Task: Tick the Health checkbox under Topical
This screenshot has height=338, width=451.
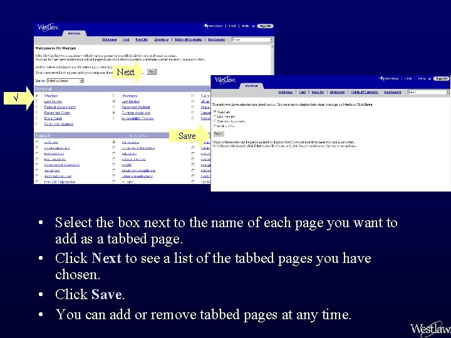Action: coord(114,165)
